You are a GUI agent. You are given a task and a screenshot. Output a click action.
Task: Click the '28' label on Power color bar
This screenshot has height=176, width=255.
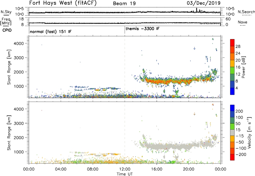pos(238,46)
